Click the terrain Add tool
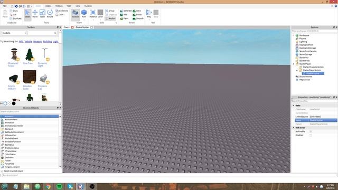This screenshot has width=338, height=190. click(124, 15)
